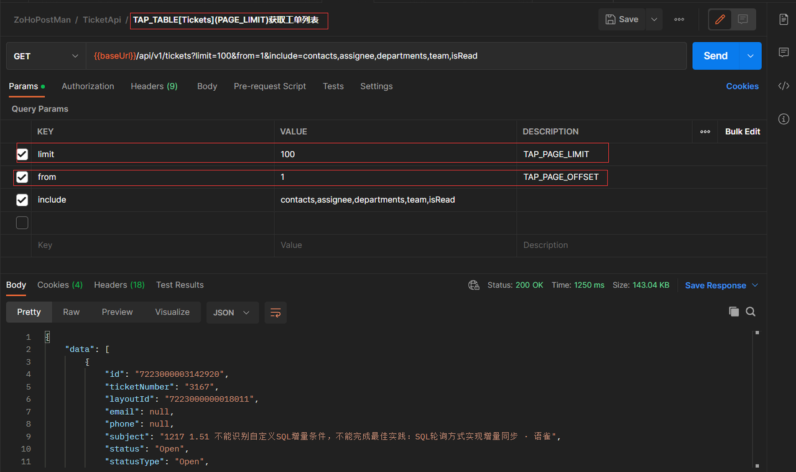Click the "ticketNumber" line in response

pos(162,387)
